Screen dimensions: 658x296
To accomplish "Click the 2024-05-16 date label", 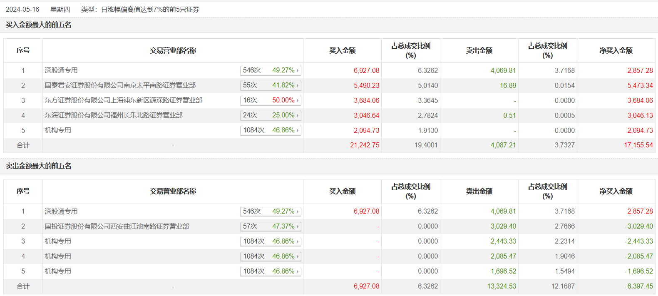I will (22, 9).
